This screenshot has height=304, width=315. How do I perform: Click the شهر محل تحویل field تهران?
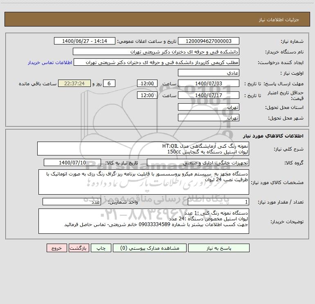pyautogui.click(x=209, y=118)
